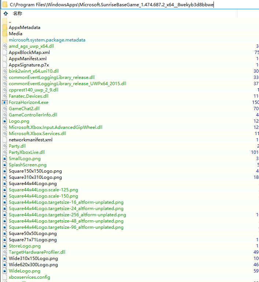
Task: Select the file name commonEventLoggingLibrary_release.dll
Action: click(52, 77)
